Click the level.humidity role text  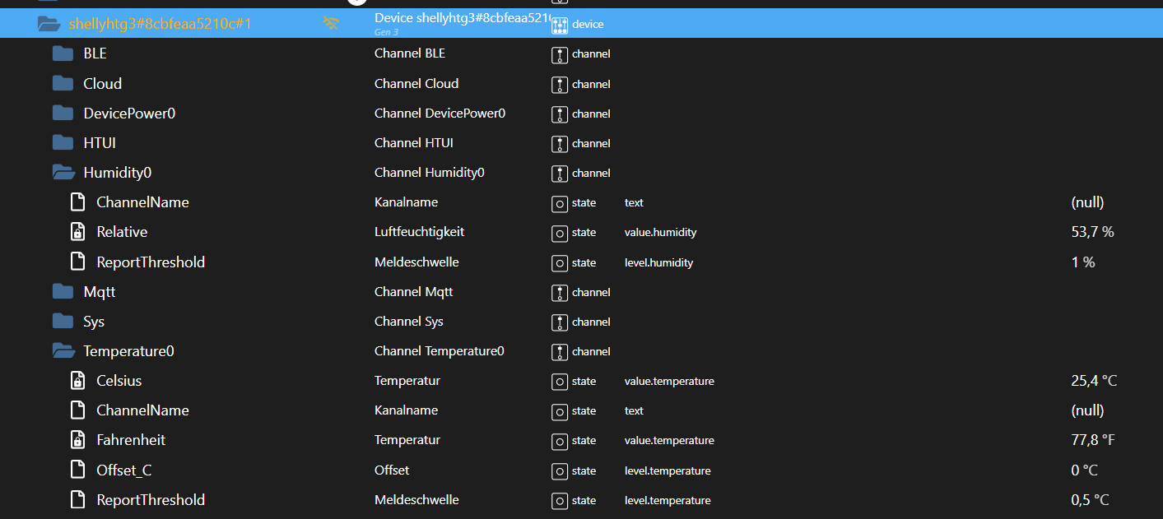658,263
